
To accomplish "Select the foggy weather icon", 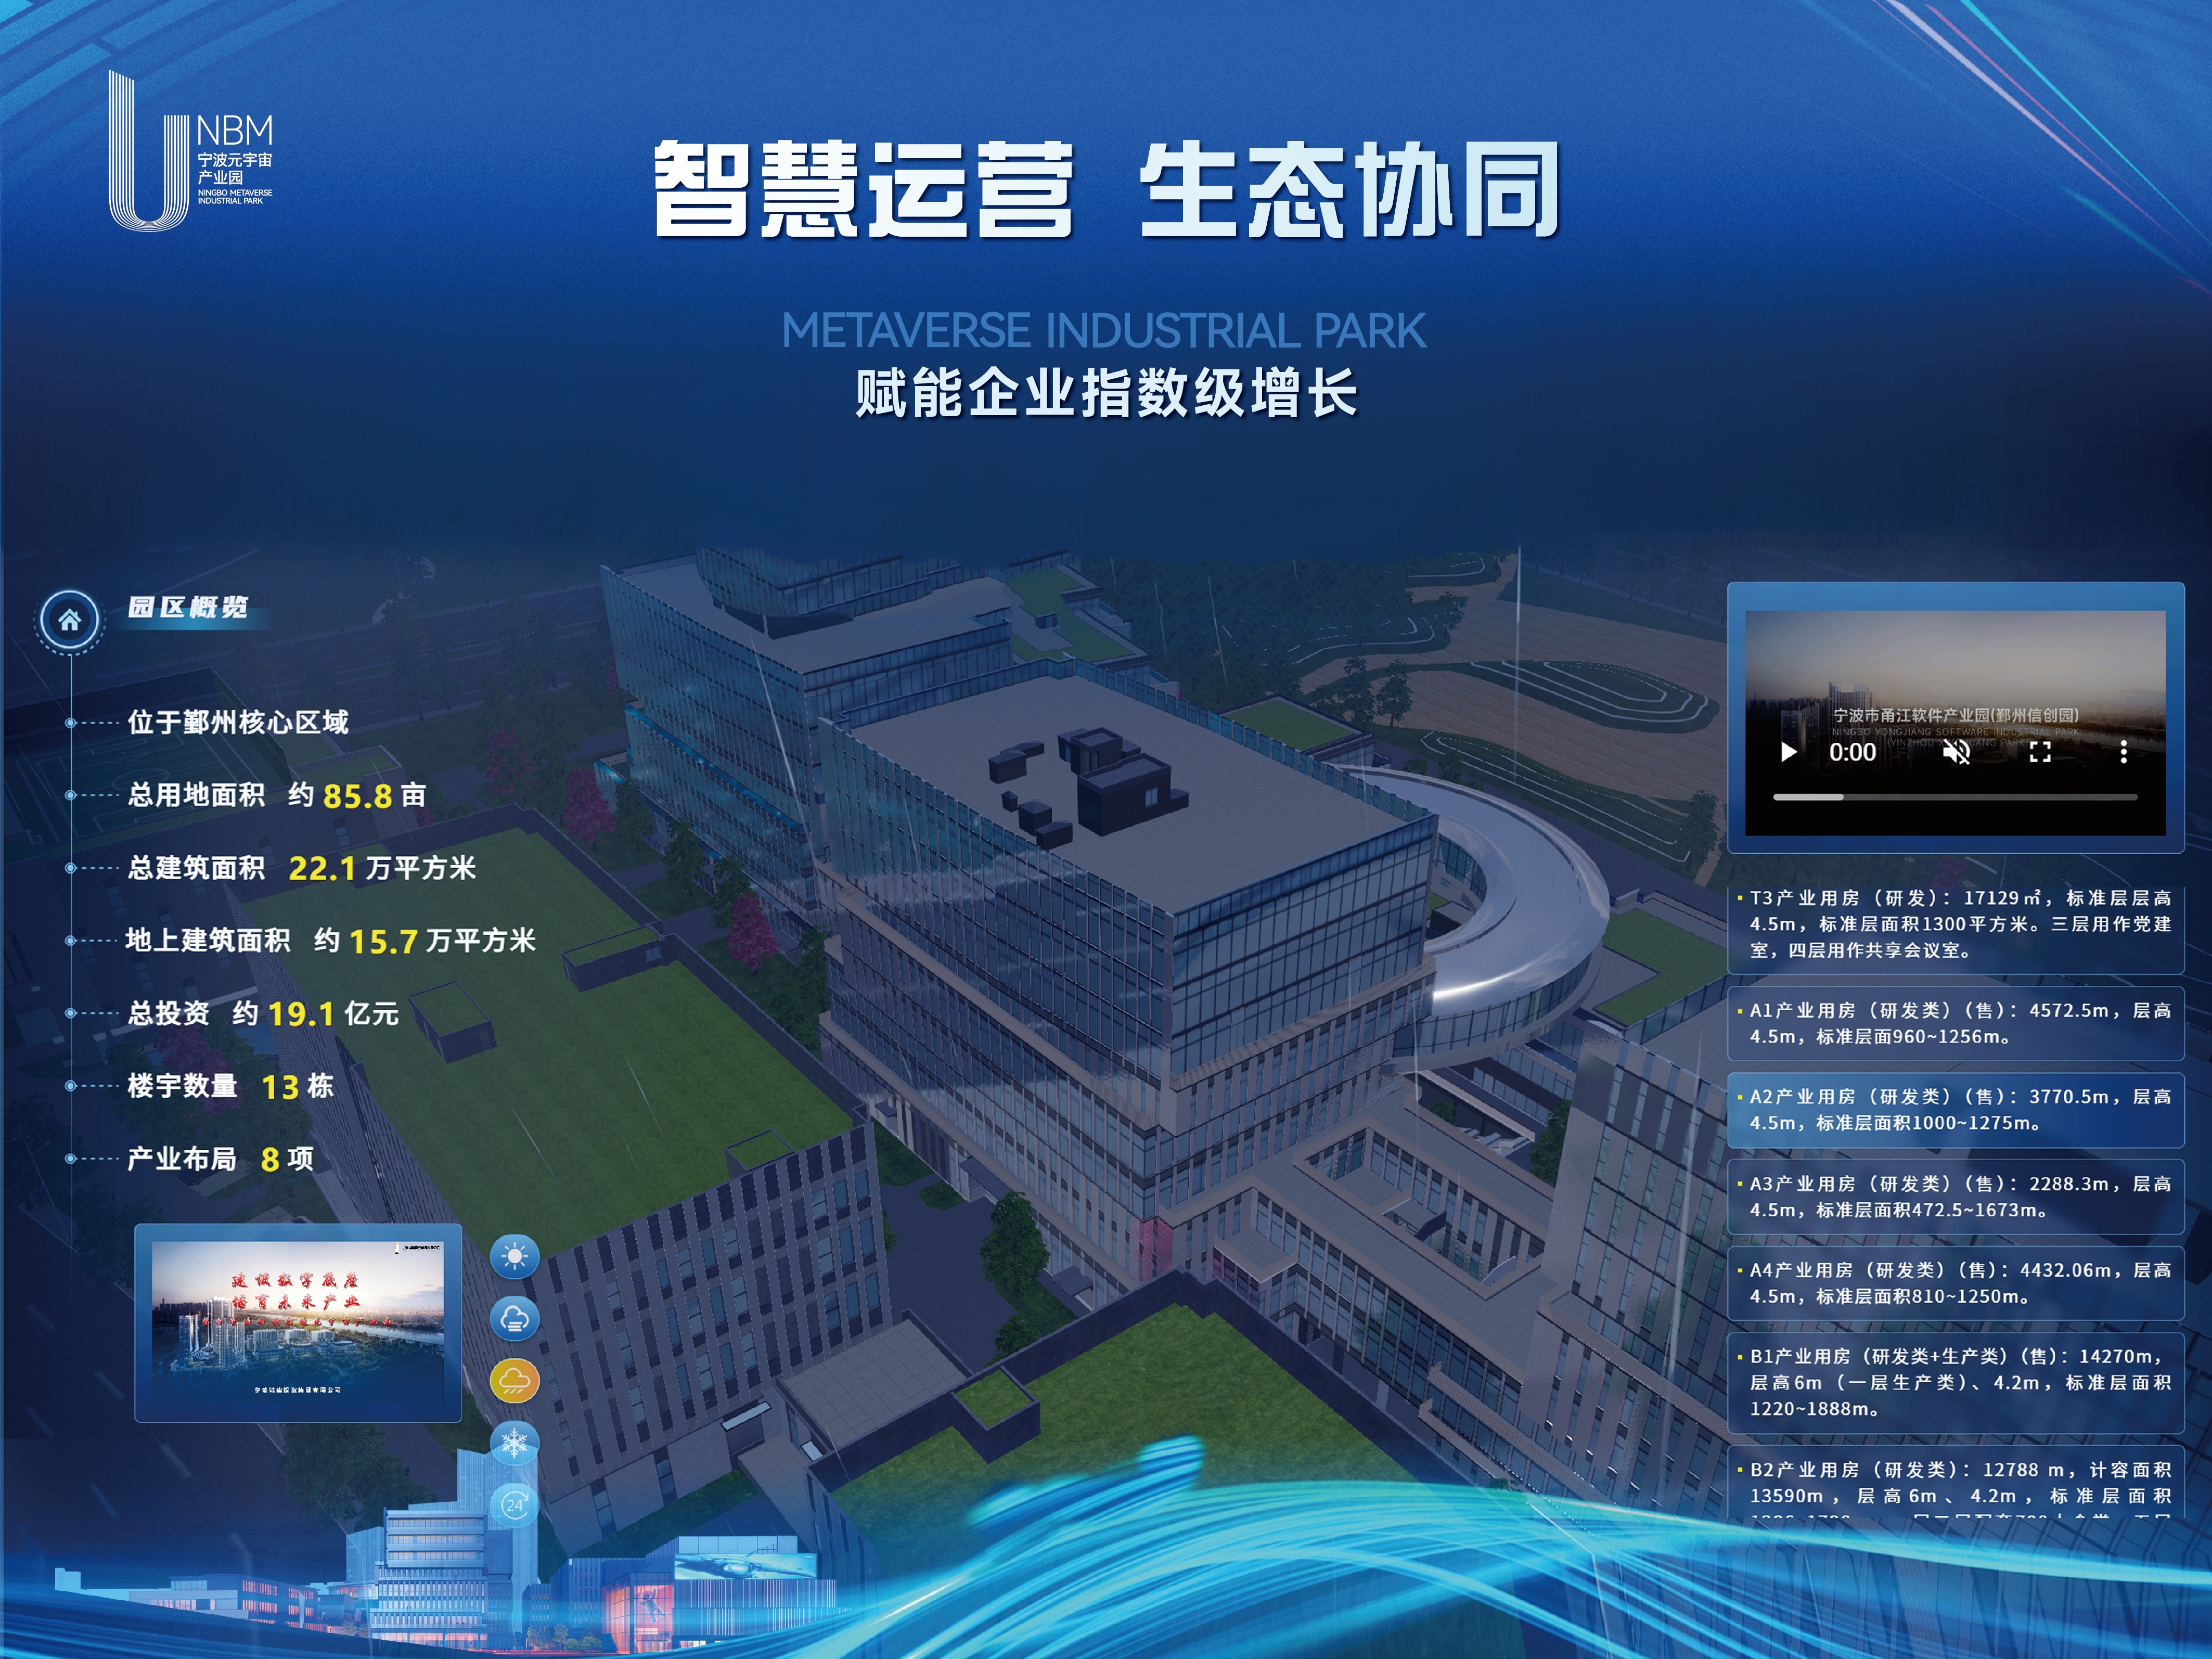I will [x=514, y=1319].
